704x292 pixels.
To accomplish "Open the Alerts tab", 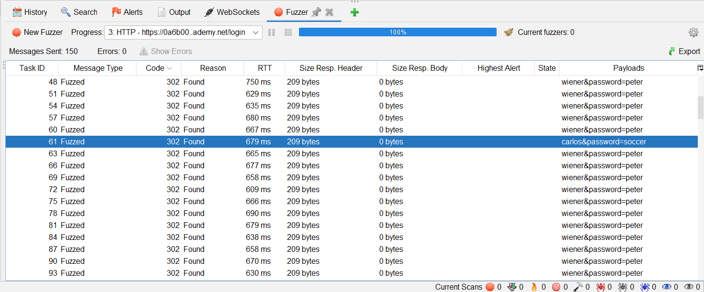I will (x=127, y=12).
